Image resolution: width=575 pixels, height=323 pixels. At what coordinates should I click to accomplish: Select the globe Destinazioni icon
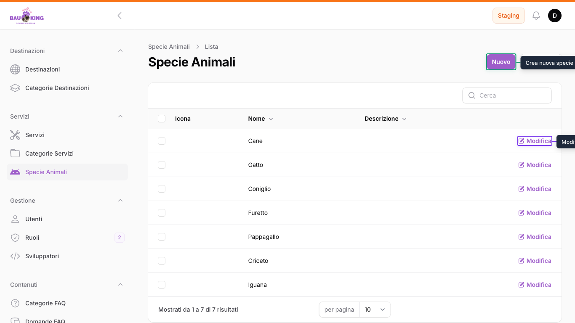point(15,69)
